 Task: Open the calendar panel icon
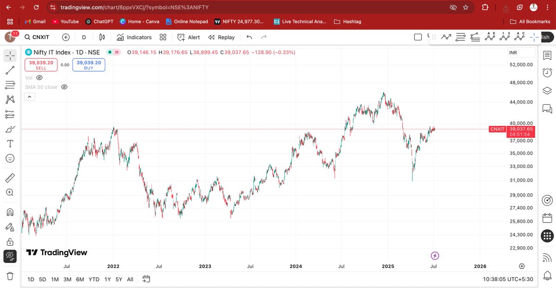point(547,218)
